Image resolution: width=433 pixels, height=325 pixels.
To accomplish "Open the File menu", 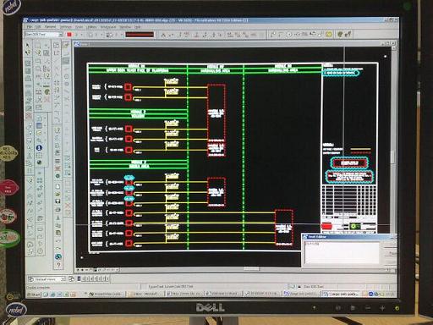I will (x=30, y=27).
